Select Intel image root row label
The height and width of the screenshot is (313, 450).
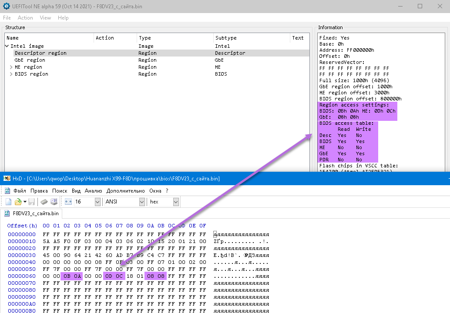27,46
